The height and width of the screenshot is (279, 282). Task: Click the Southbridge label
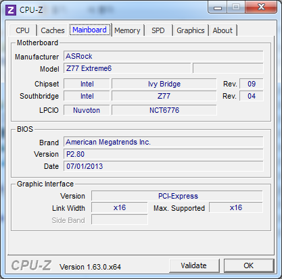pos(39,96)
